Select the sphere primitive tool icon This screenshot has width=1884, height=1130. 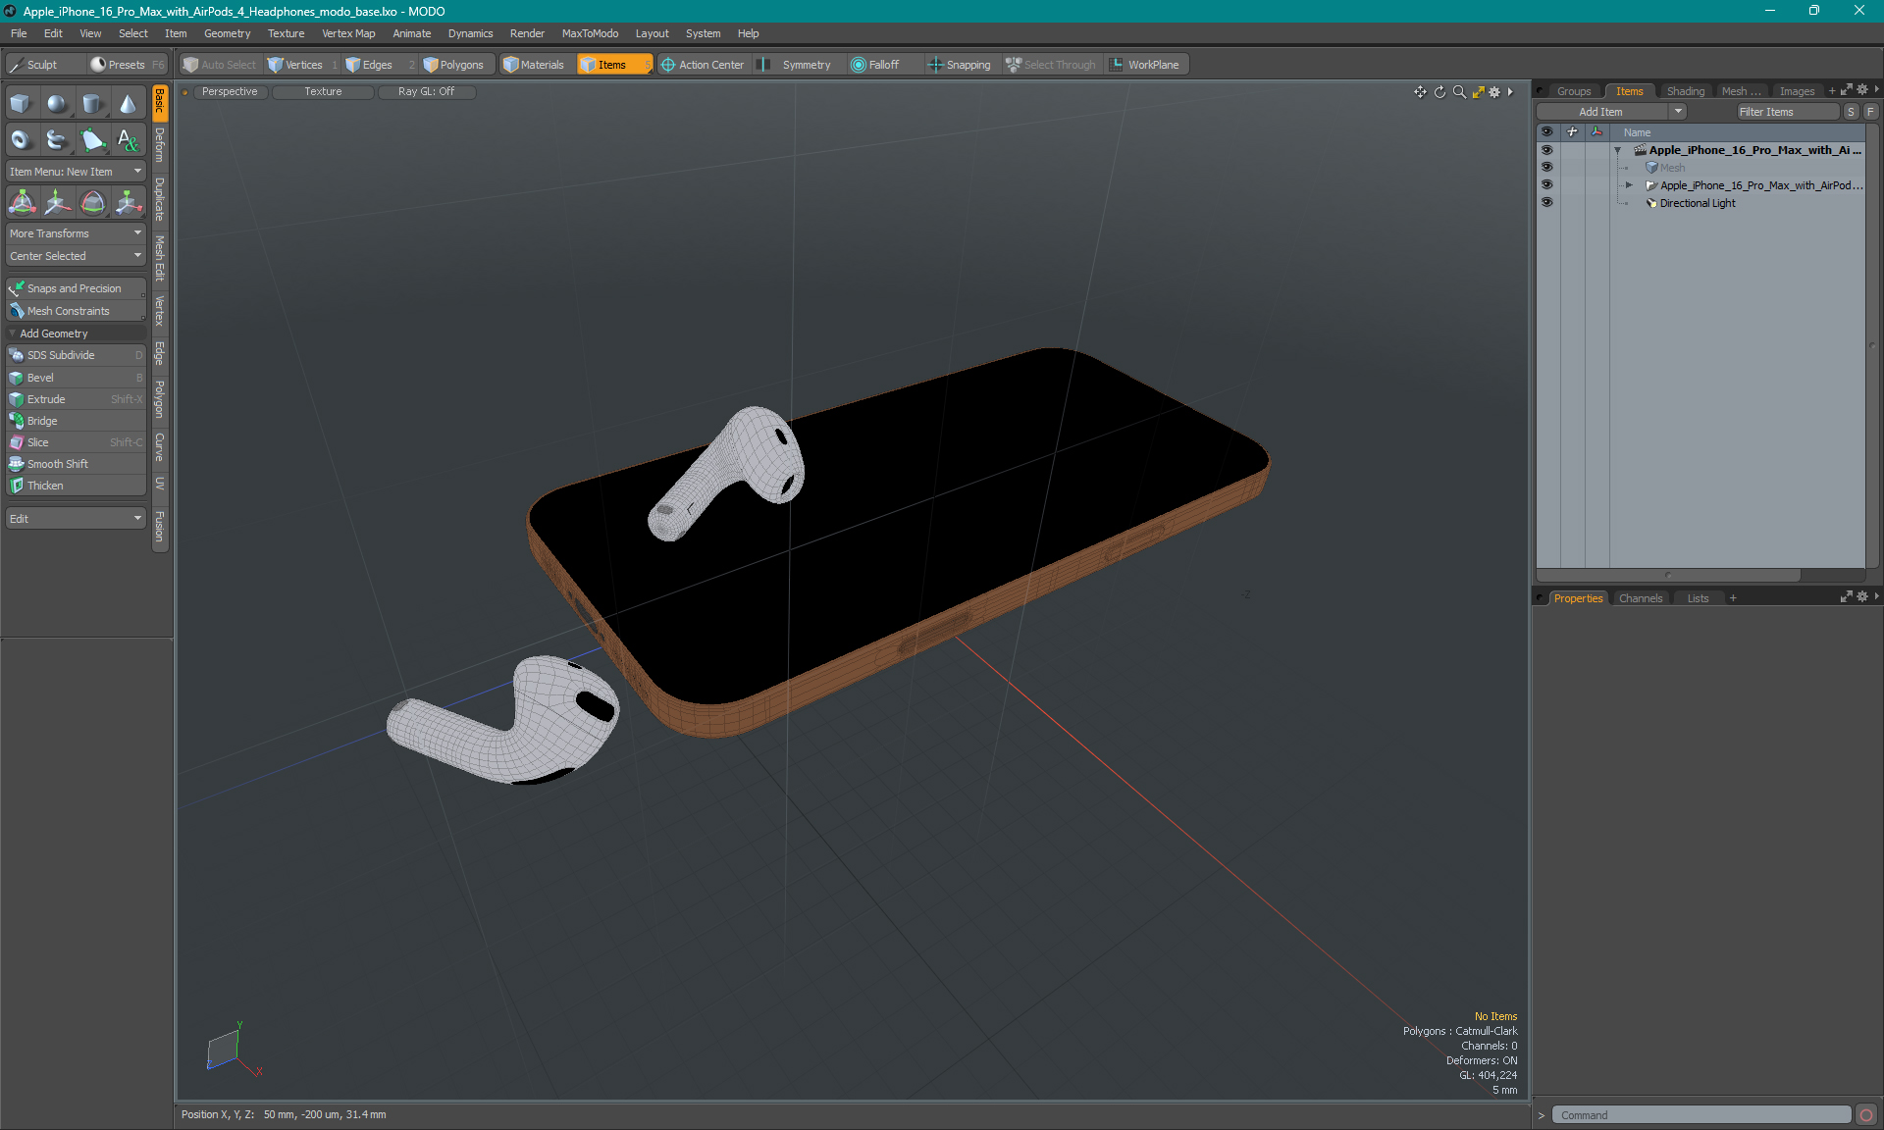pyautogui.click(x=57, y=104)
